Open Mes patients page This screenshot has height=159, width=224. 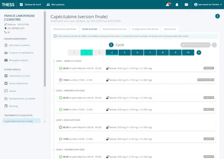pyautogui.click(x=55, y=4)
